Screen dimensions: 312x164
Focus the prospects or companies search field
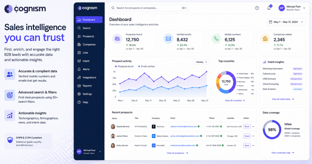149,8
